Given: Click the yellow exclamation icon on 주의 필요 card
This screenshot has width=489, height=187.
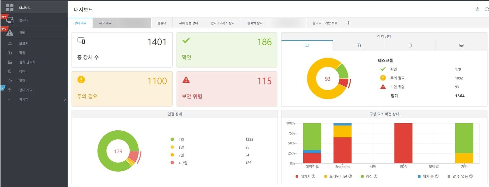Looking at the screenshot, I should (81, 80).
